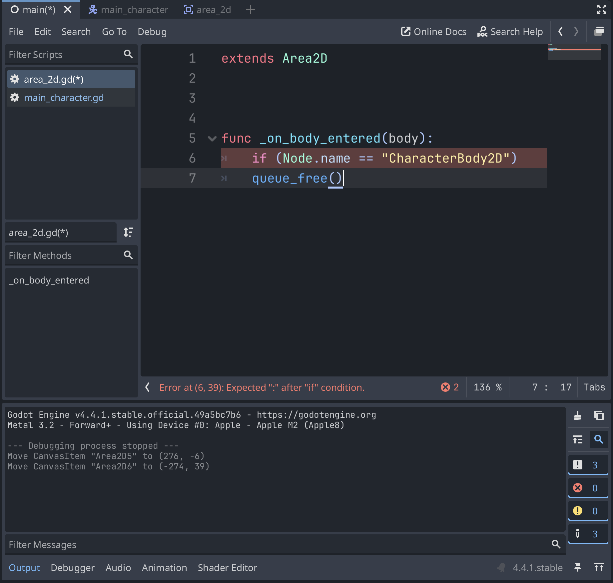Expand the bottom panel
The width and height of the screenshot is (613, 583).
pyautogui.click(x=599, y=567)
